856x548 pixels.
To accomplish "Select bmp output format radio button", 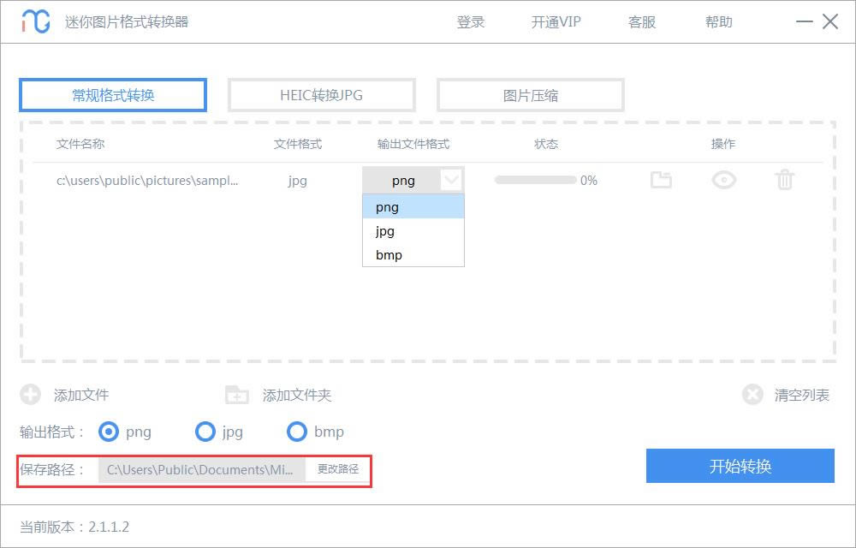I will click(x=297, y=432).
